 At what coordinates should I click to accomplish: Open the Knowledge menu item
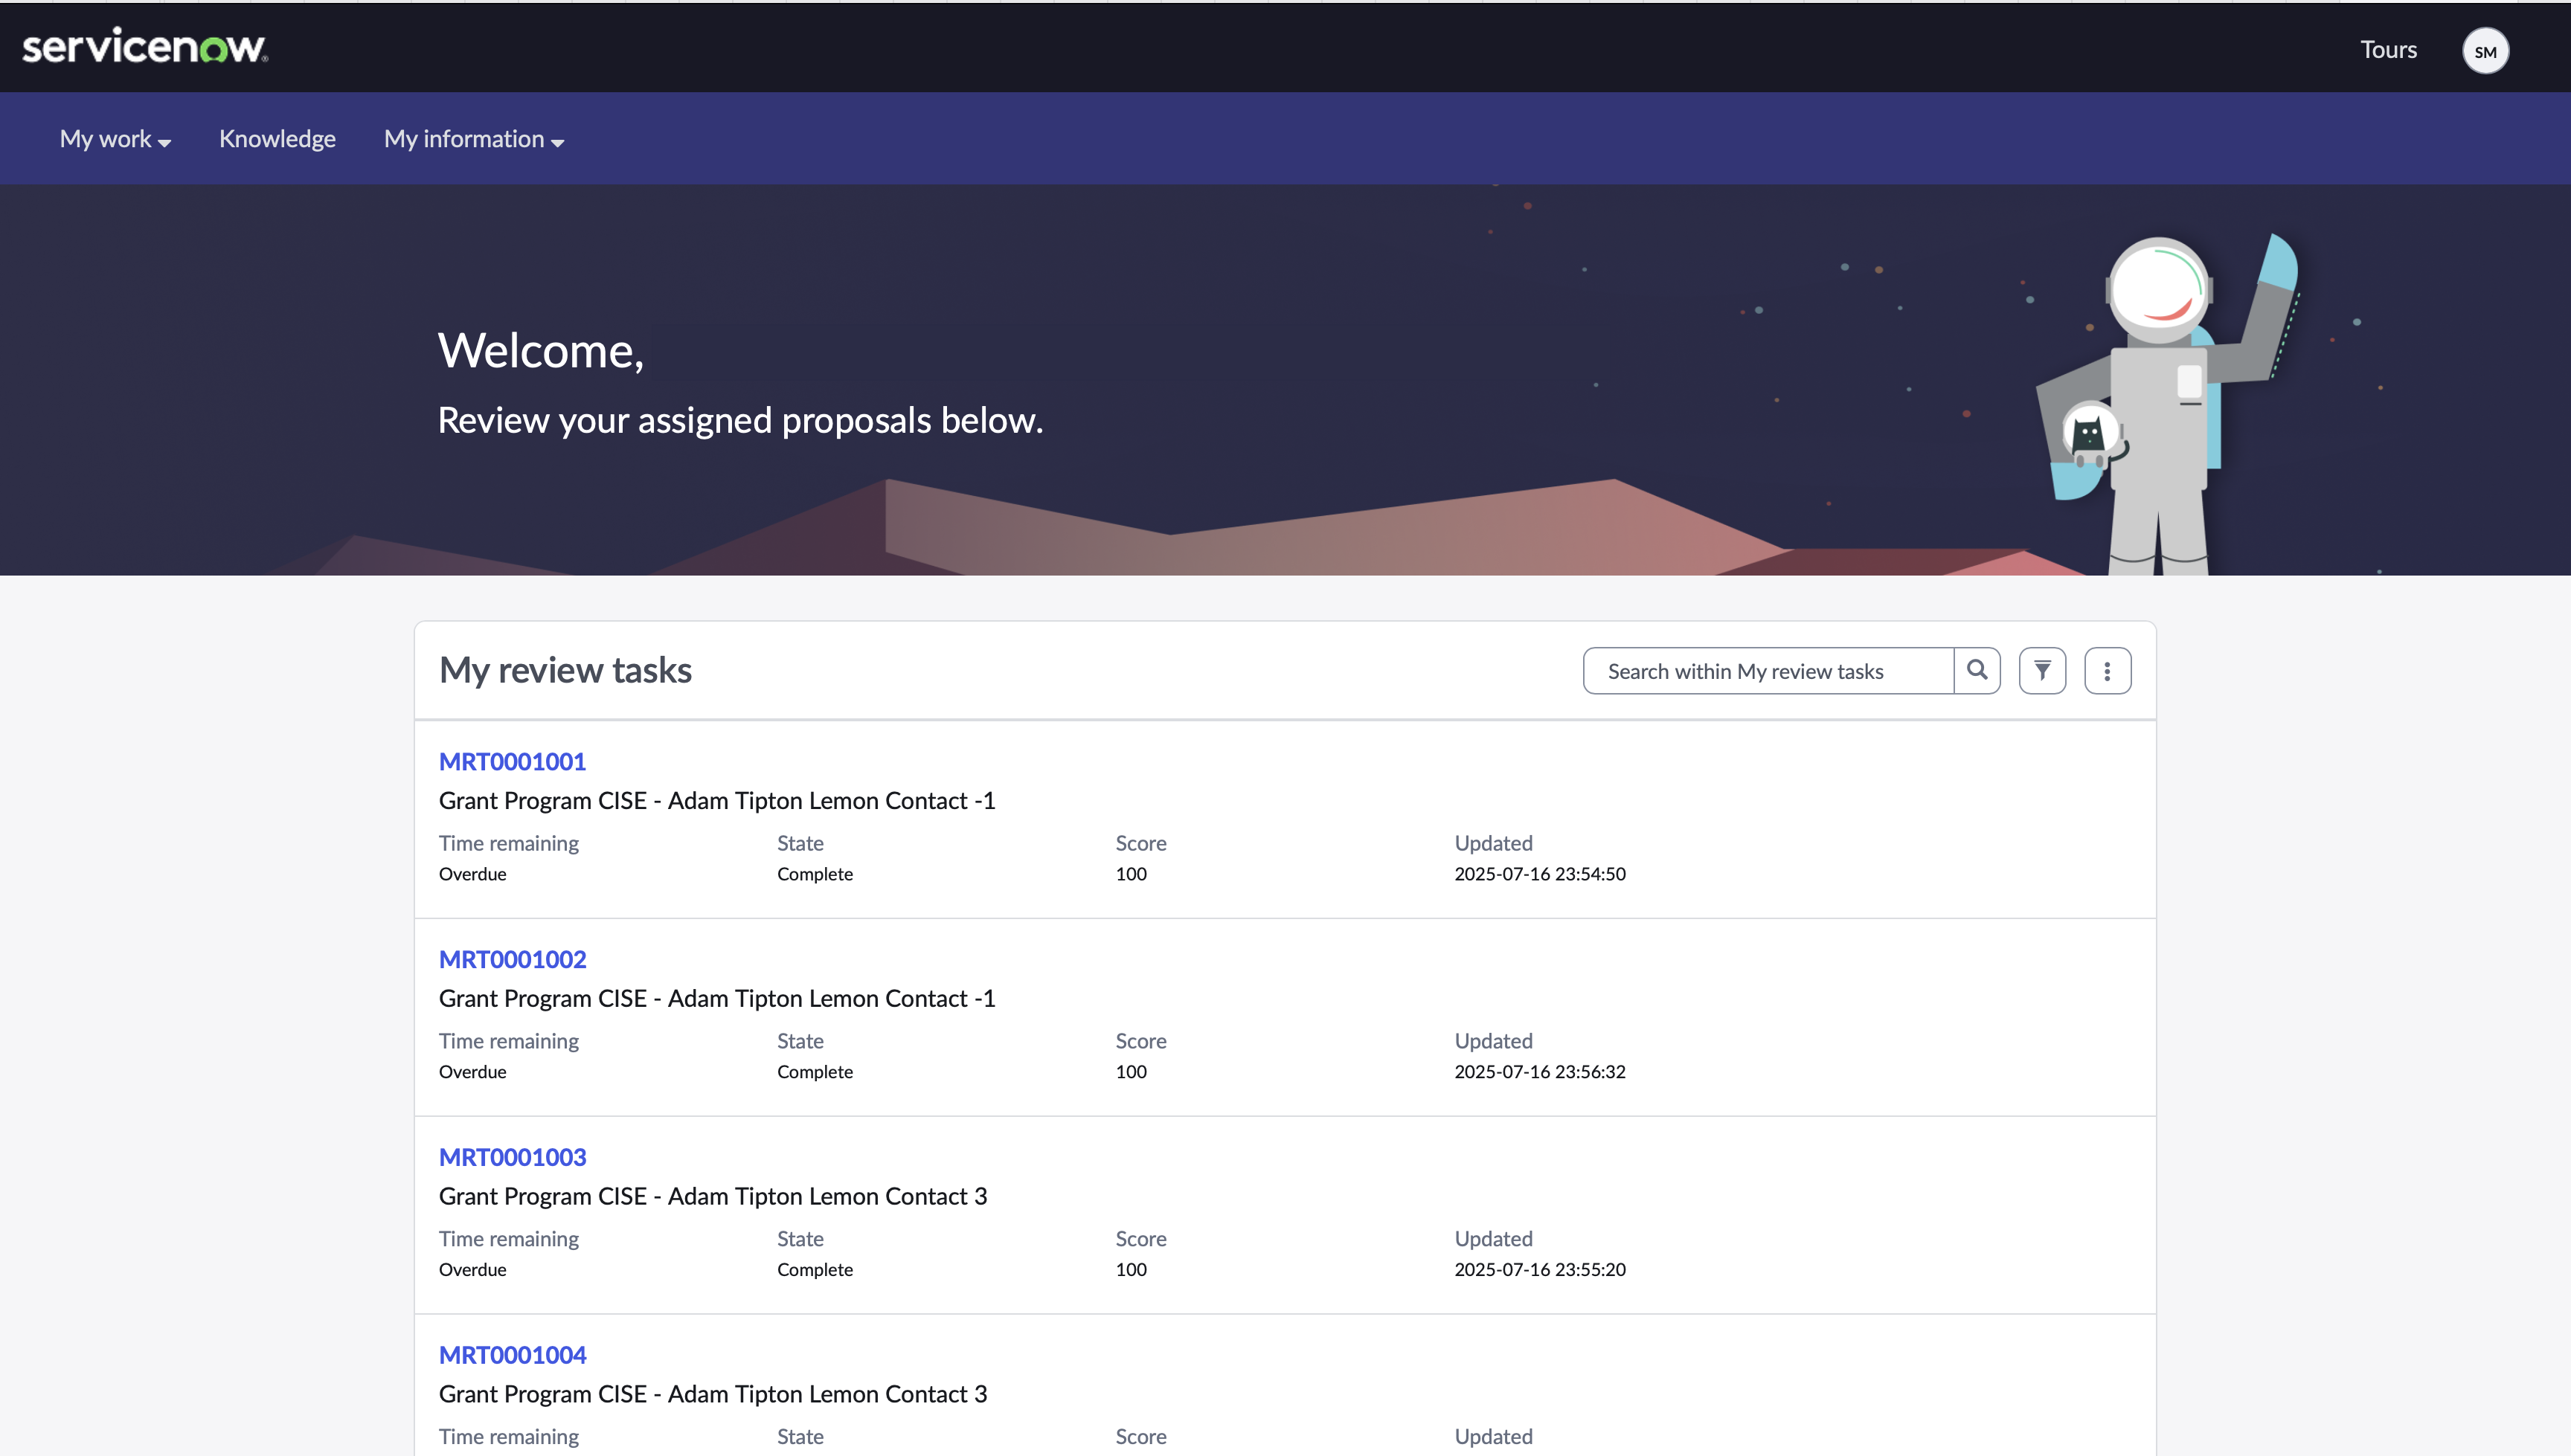point(277,139)
